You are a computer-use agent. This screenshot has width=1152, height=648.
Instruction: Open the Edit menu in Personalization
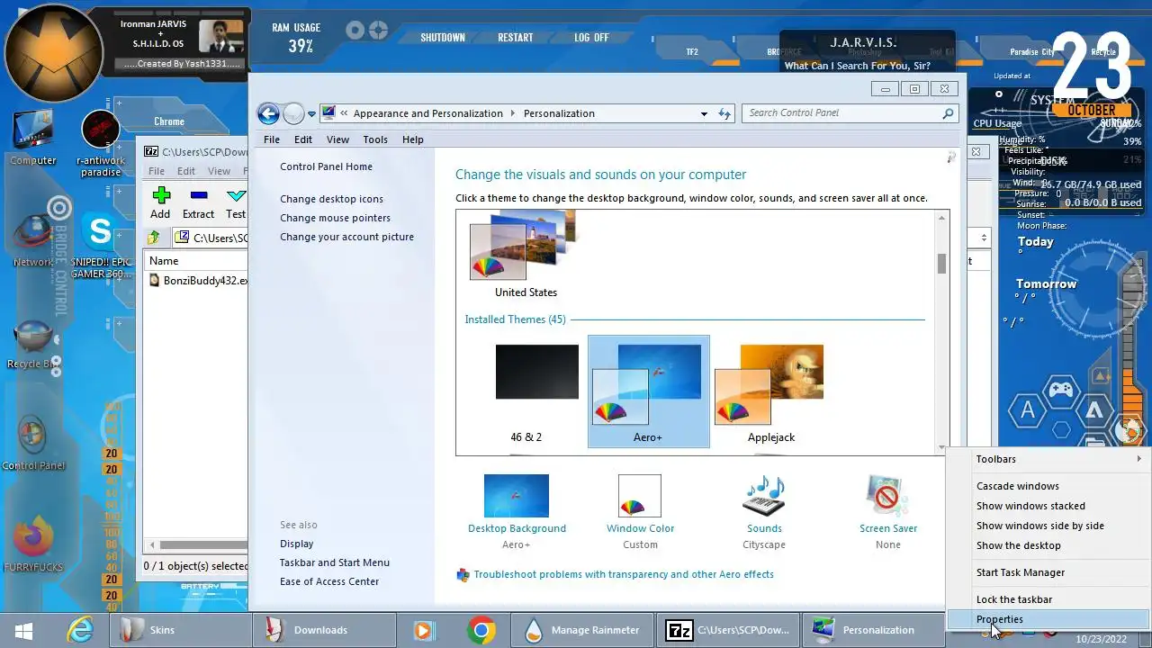(303, 139)
